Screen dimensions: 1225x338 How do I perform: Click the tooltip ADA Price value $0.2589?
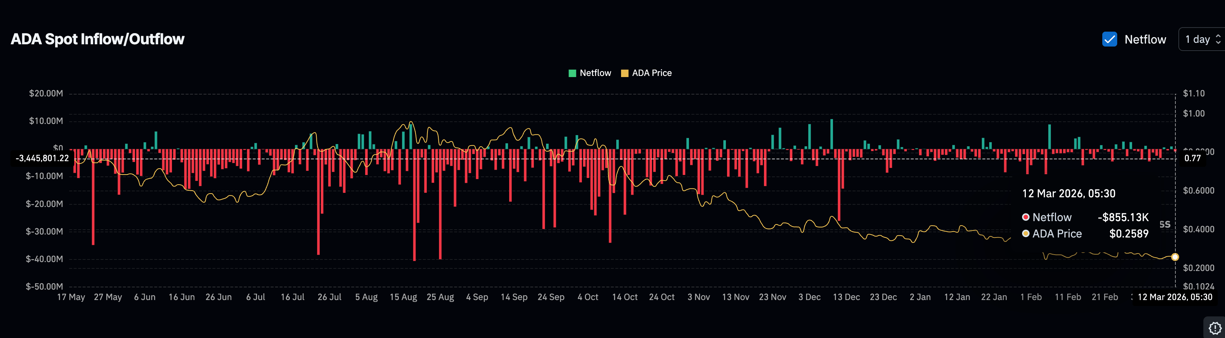[x=1129, y=233]
